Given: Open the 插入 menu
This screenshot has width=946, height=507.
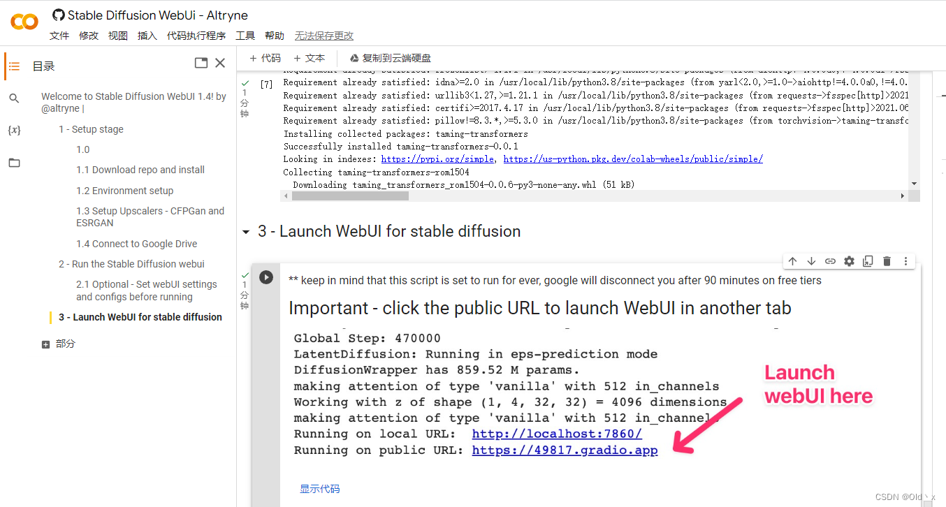Looking at the screenshot, I should pos(147,36).
